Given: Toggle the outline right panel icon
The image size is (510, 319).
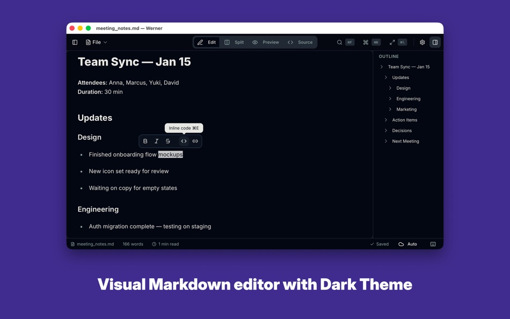Looking at the screenshot, I should coord(435,42).
